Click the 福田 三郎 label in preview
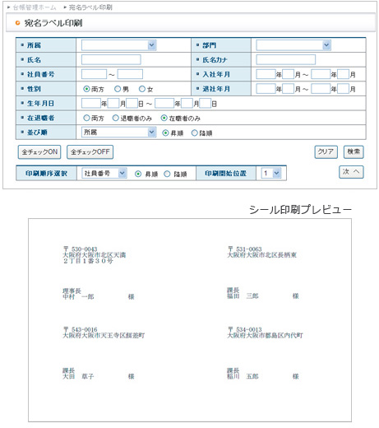Viewport: 379px width, 428px height. [243, 296]
